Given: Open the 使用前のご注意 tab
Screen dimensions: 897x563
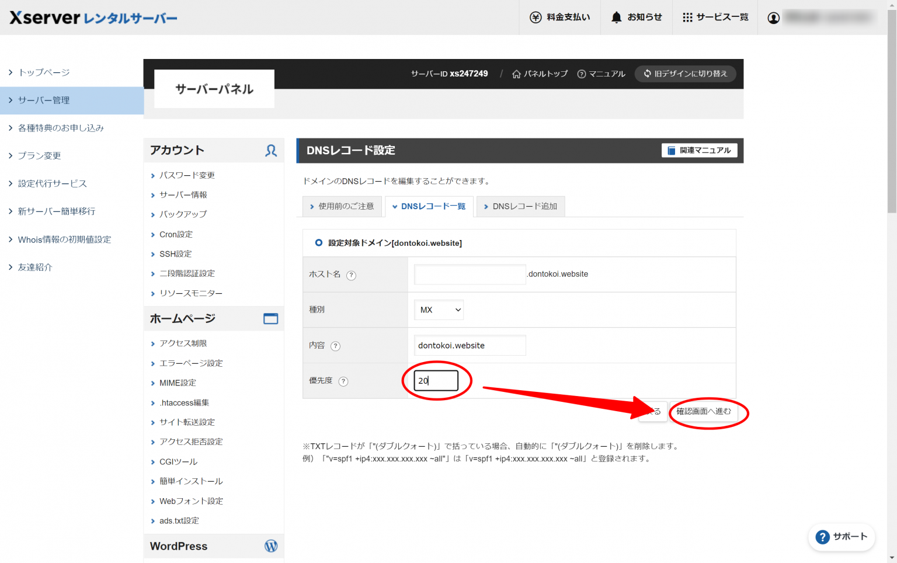Looking at the screenshot, I should click(342, 206).
